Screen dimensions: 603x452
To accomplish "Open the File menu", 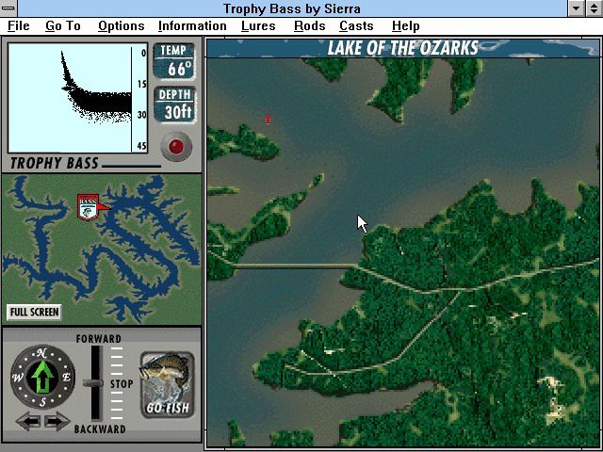I will tap(19, 25).
